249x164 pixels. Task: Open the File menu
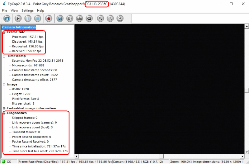pyautogui.click(x=4, y=11)
